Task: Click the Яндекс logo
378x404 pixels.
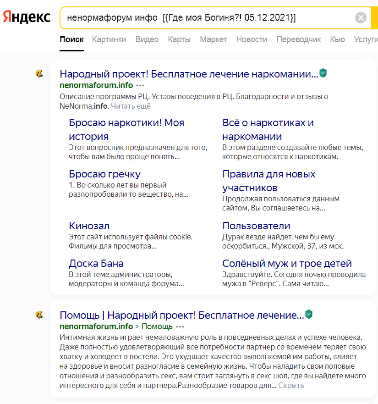Action: [26, 17]
